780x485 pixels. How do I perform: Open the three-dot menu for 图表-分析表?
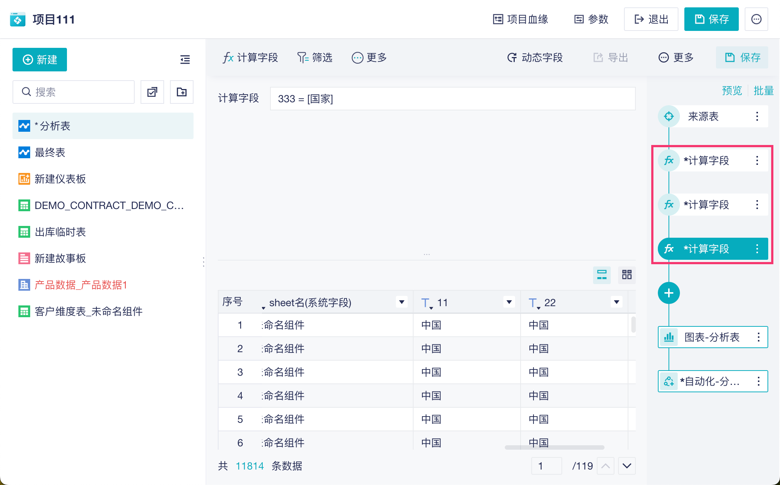coord(758,337)
